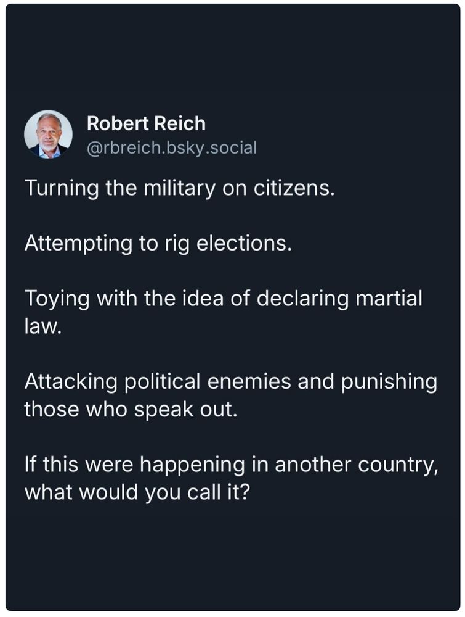The height and width of the screenshot is (617, 465).
Task: Click the display name Robert Reich
Action: click(146, 123)
